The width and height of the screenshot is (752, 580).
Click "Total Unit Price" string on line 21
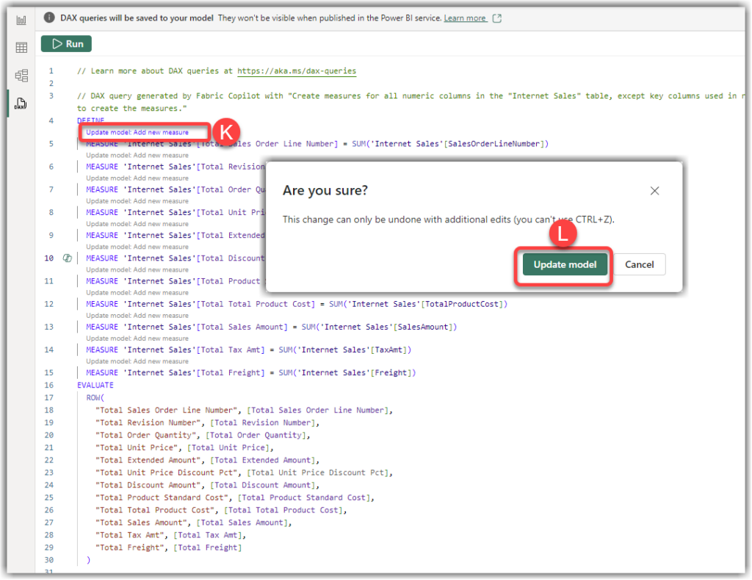[137, 448]
